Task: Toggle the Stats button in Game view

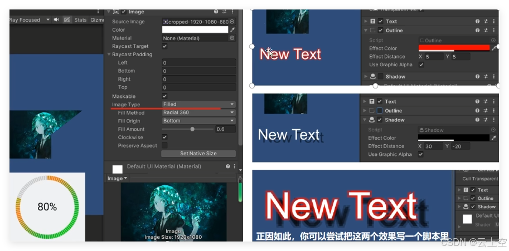Action: [x=80, y=19]
